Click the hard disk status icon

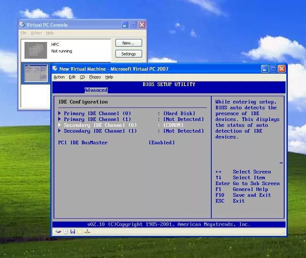[x=58, y=232]
